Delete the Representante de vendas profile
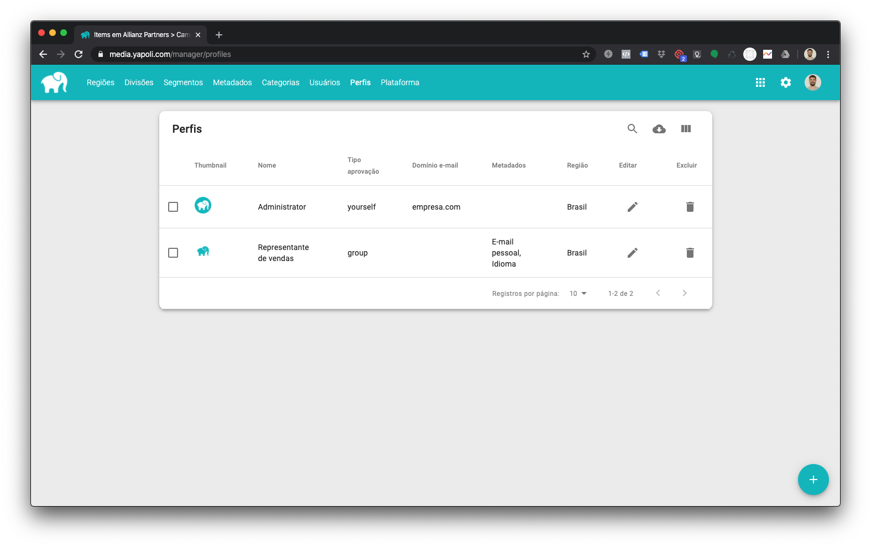 [690, 253]
